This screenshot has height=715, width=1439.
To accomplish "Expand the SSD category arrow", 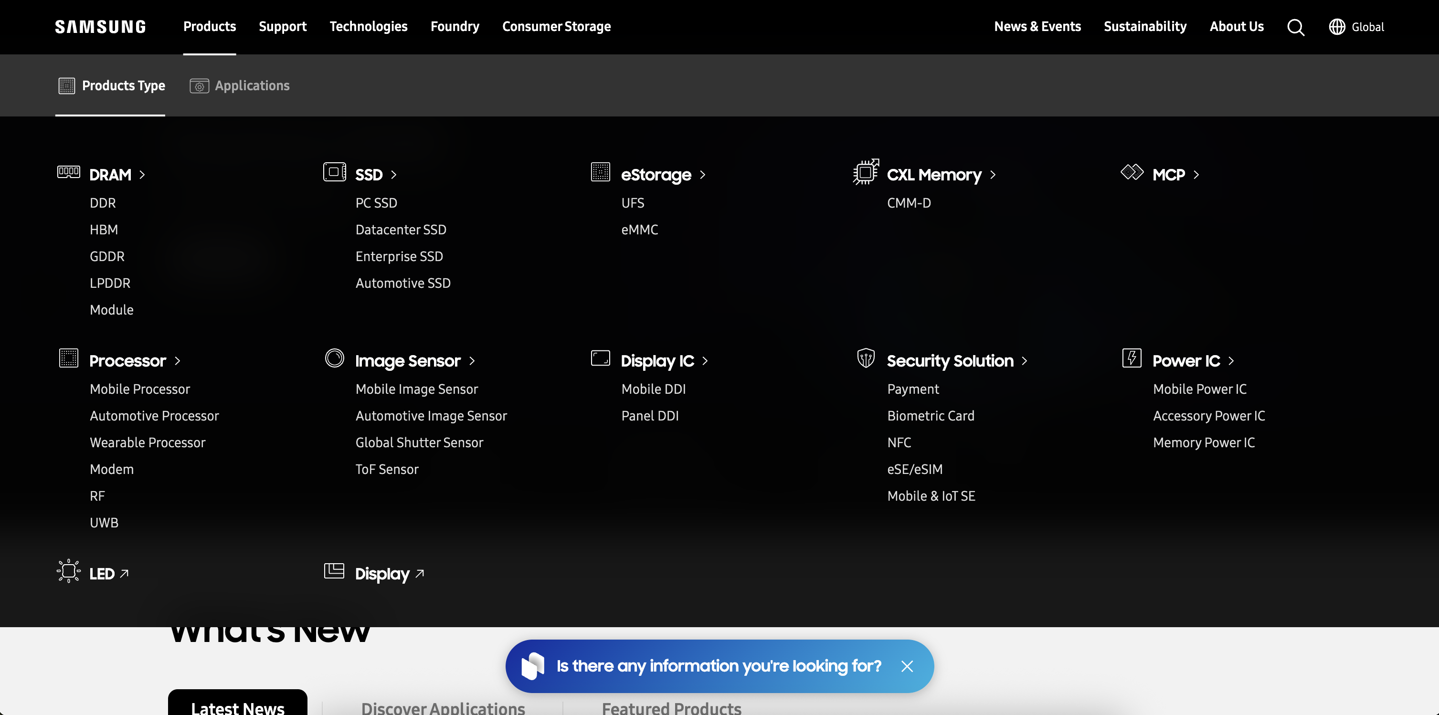I will coord(394,175).
